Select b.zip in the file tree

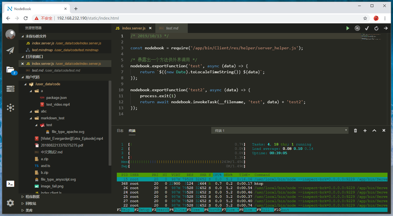44,173
